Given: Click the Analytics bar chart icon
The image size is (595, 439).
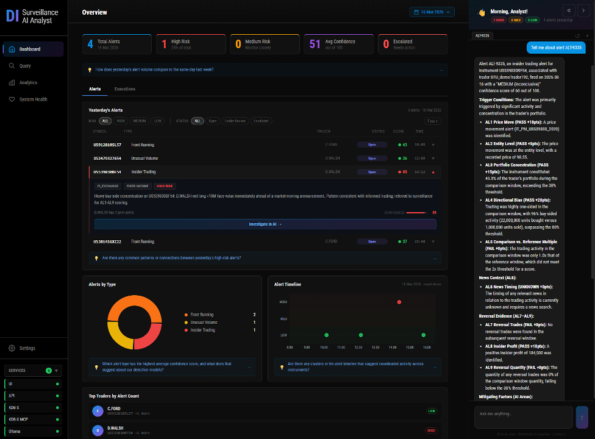Looking at the screenshot, I should coord(12,82).
